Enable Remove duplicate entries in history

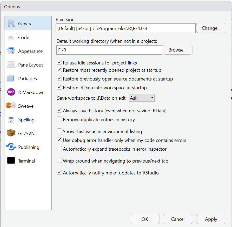[59, 119]
